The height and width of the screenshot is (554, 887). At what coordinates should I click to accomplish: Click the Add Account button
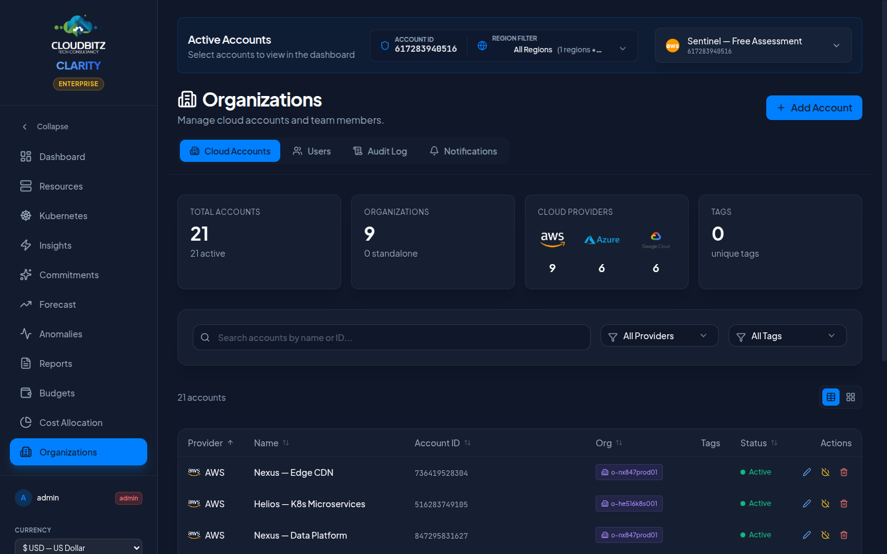(x=814, y=108)
